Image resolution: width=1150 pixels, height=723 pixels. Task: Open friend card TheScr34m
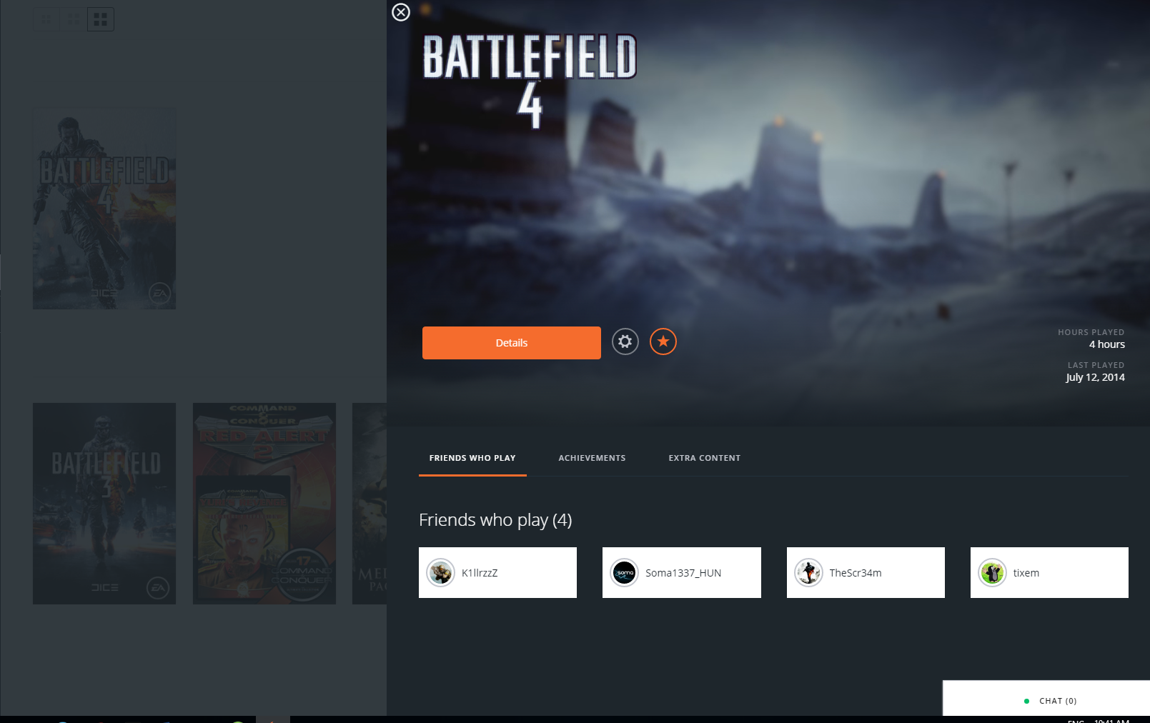[x=866, y=573]
